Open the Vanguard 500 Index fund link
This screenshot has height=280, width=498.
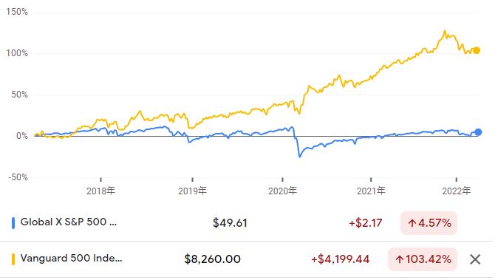(x=71, y=258)
